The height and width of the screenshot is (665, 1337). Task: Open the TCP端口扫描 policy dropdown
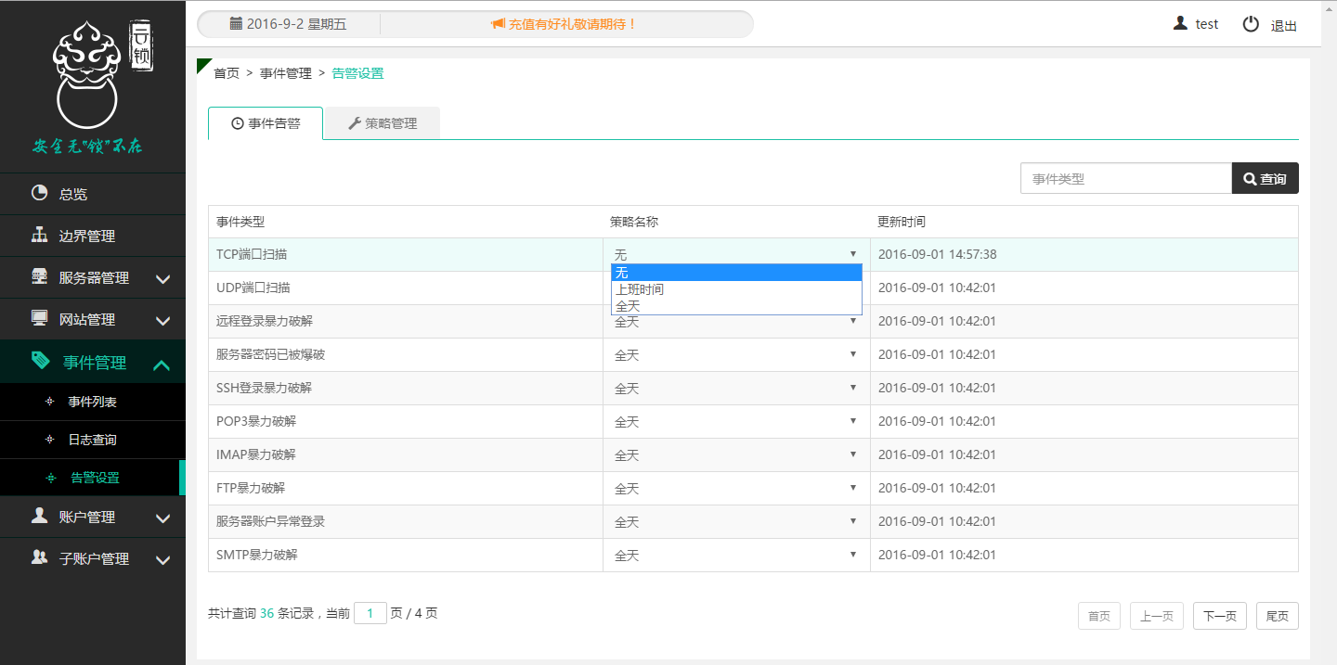click(x=736, y=254)
